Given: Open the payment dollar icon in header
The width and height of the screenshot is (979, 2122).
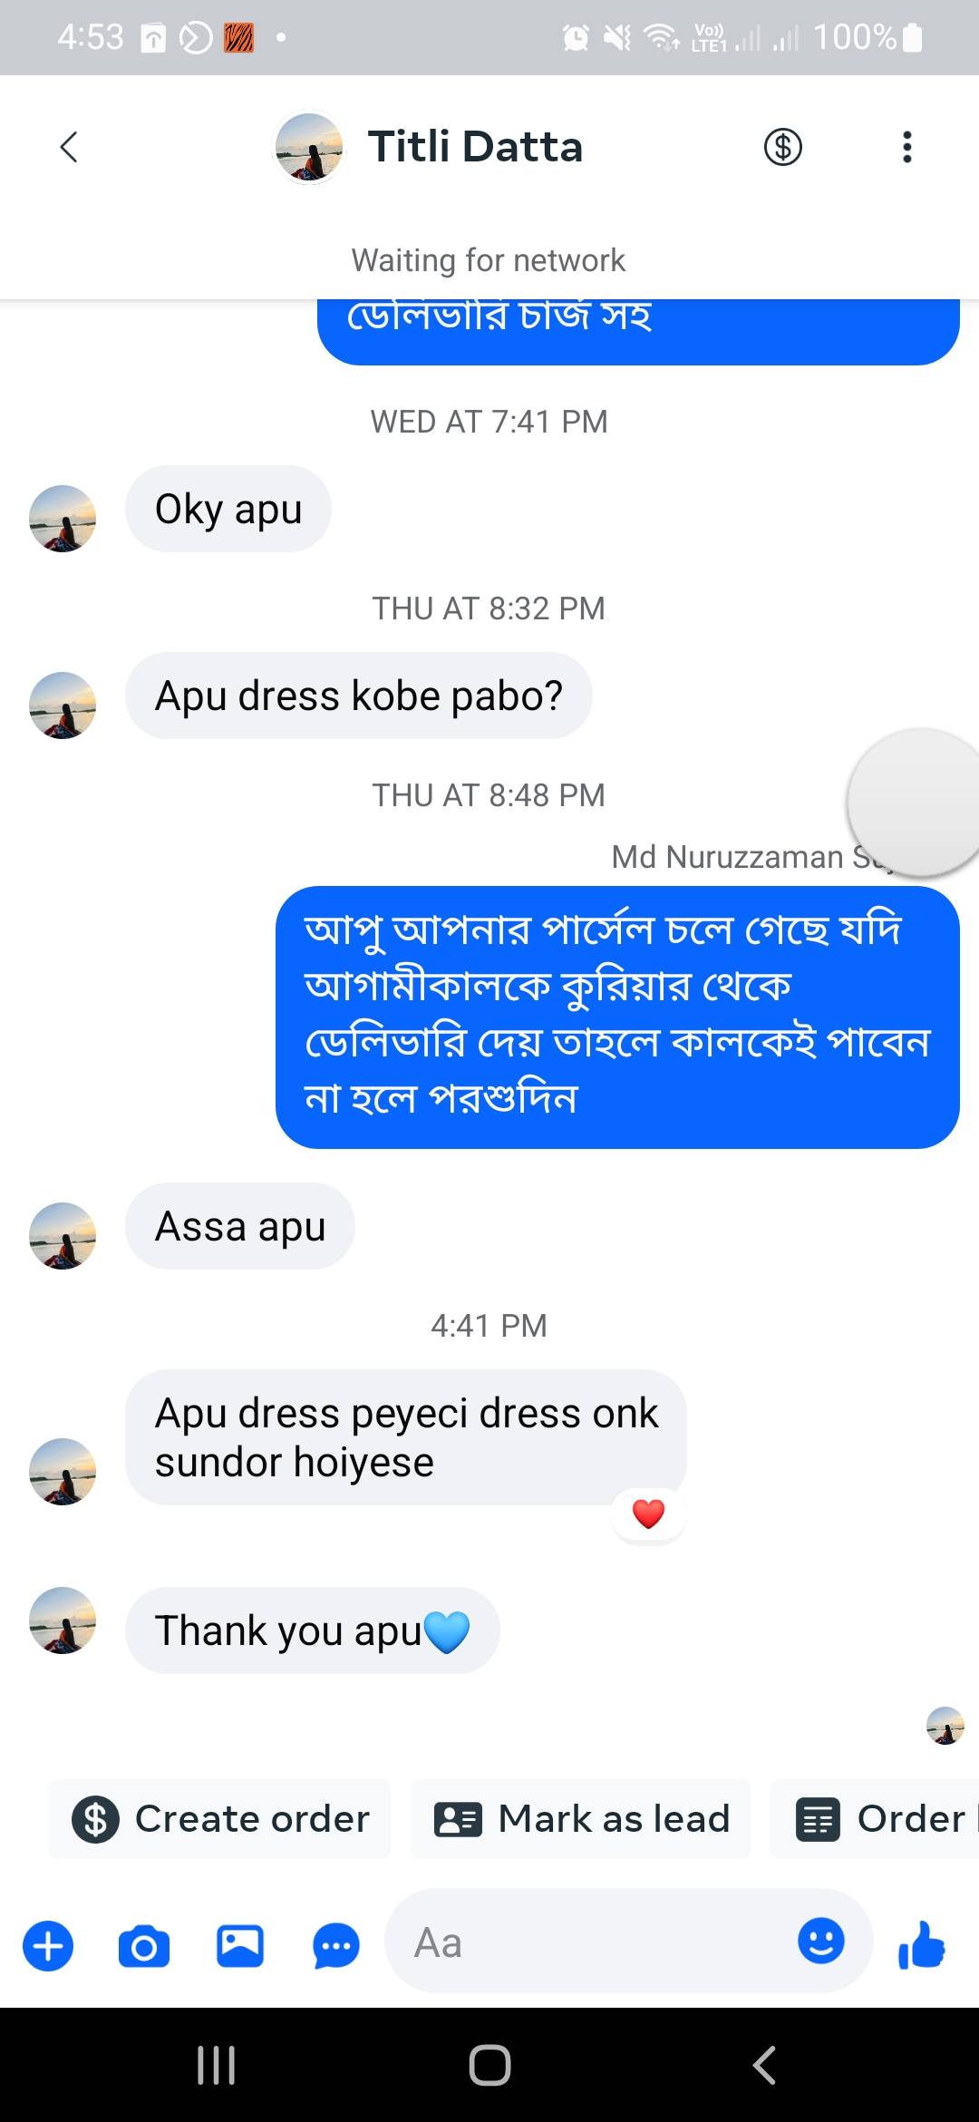Looking at the screenshot, I should (x=782, y=147).
